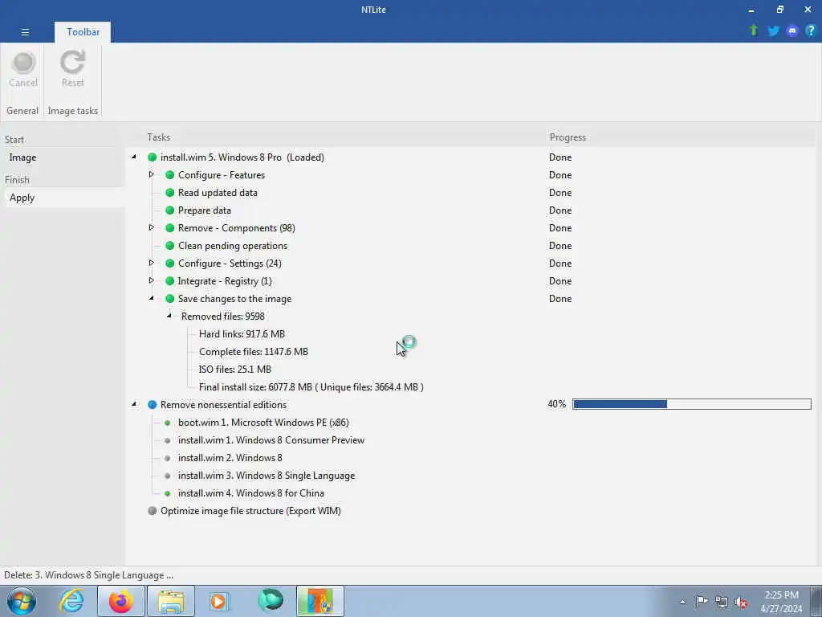The width and height of the screenshot is (822, 617).
Task: Launch Internet Explorer from taskbar
Action: [71, 601]
